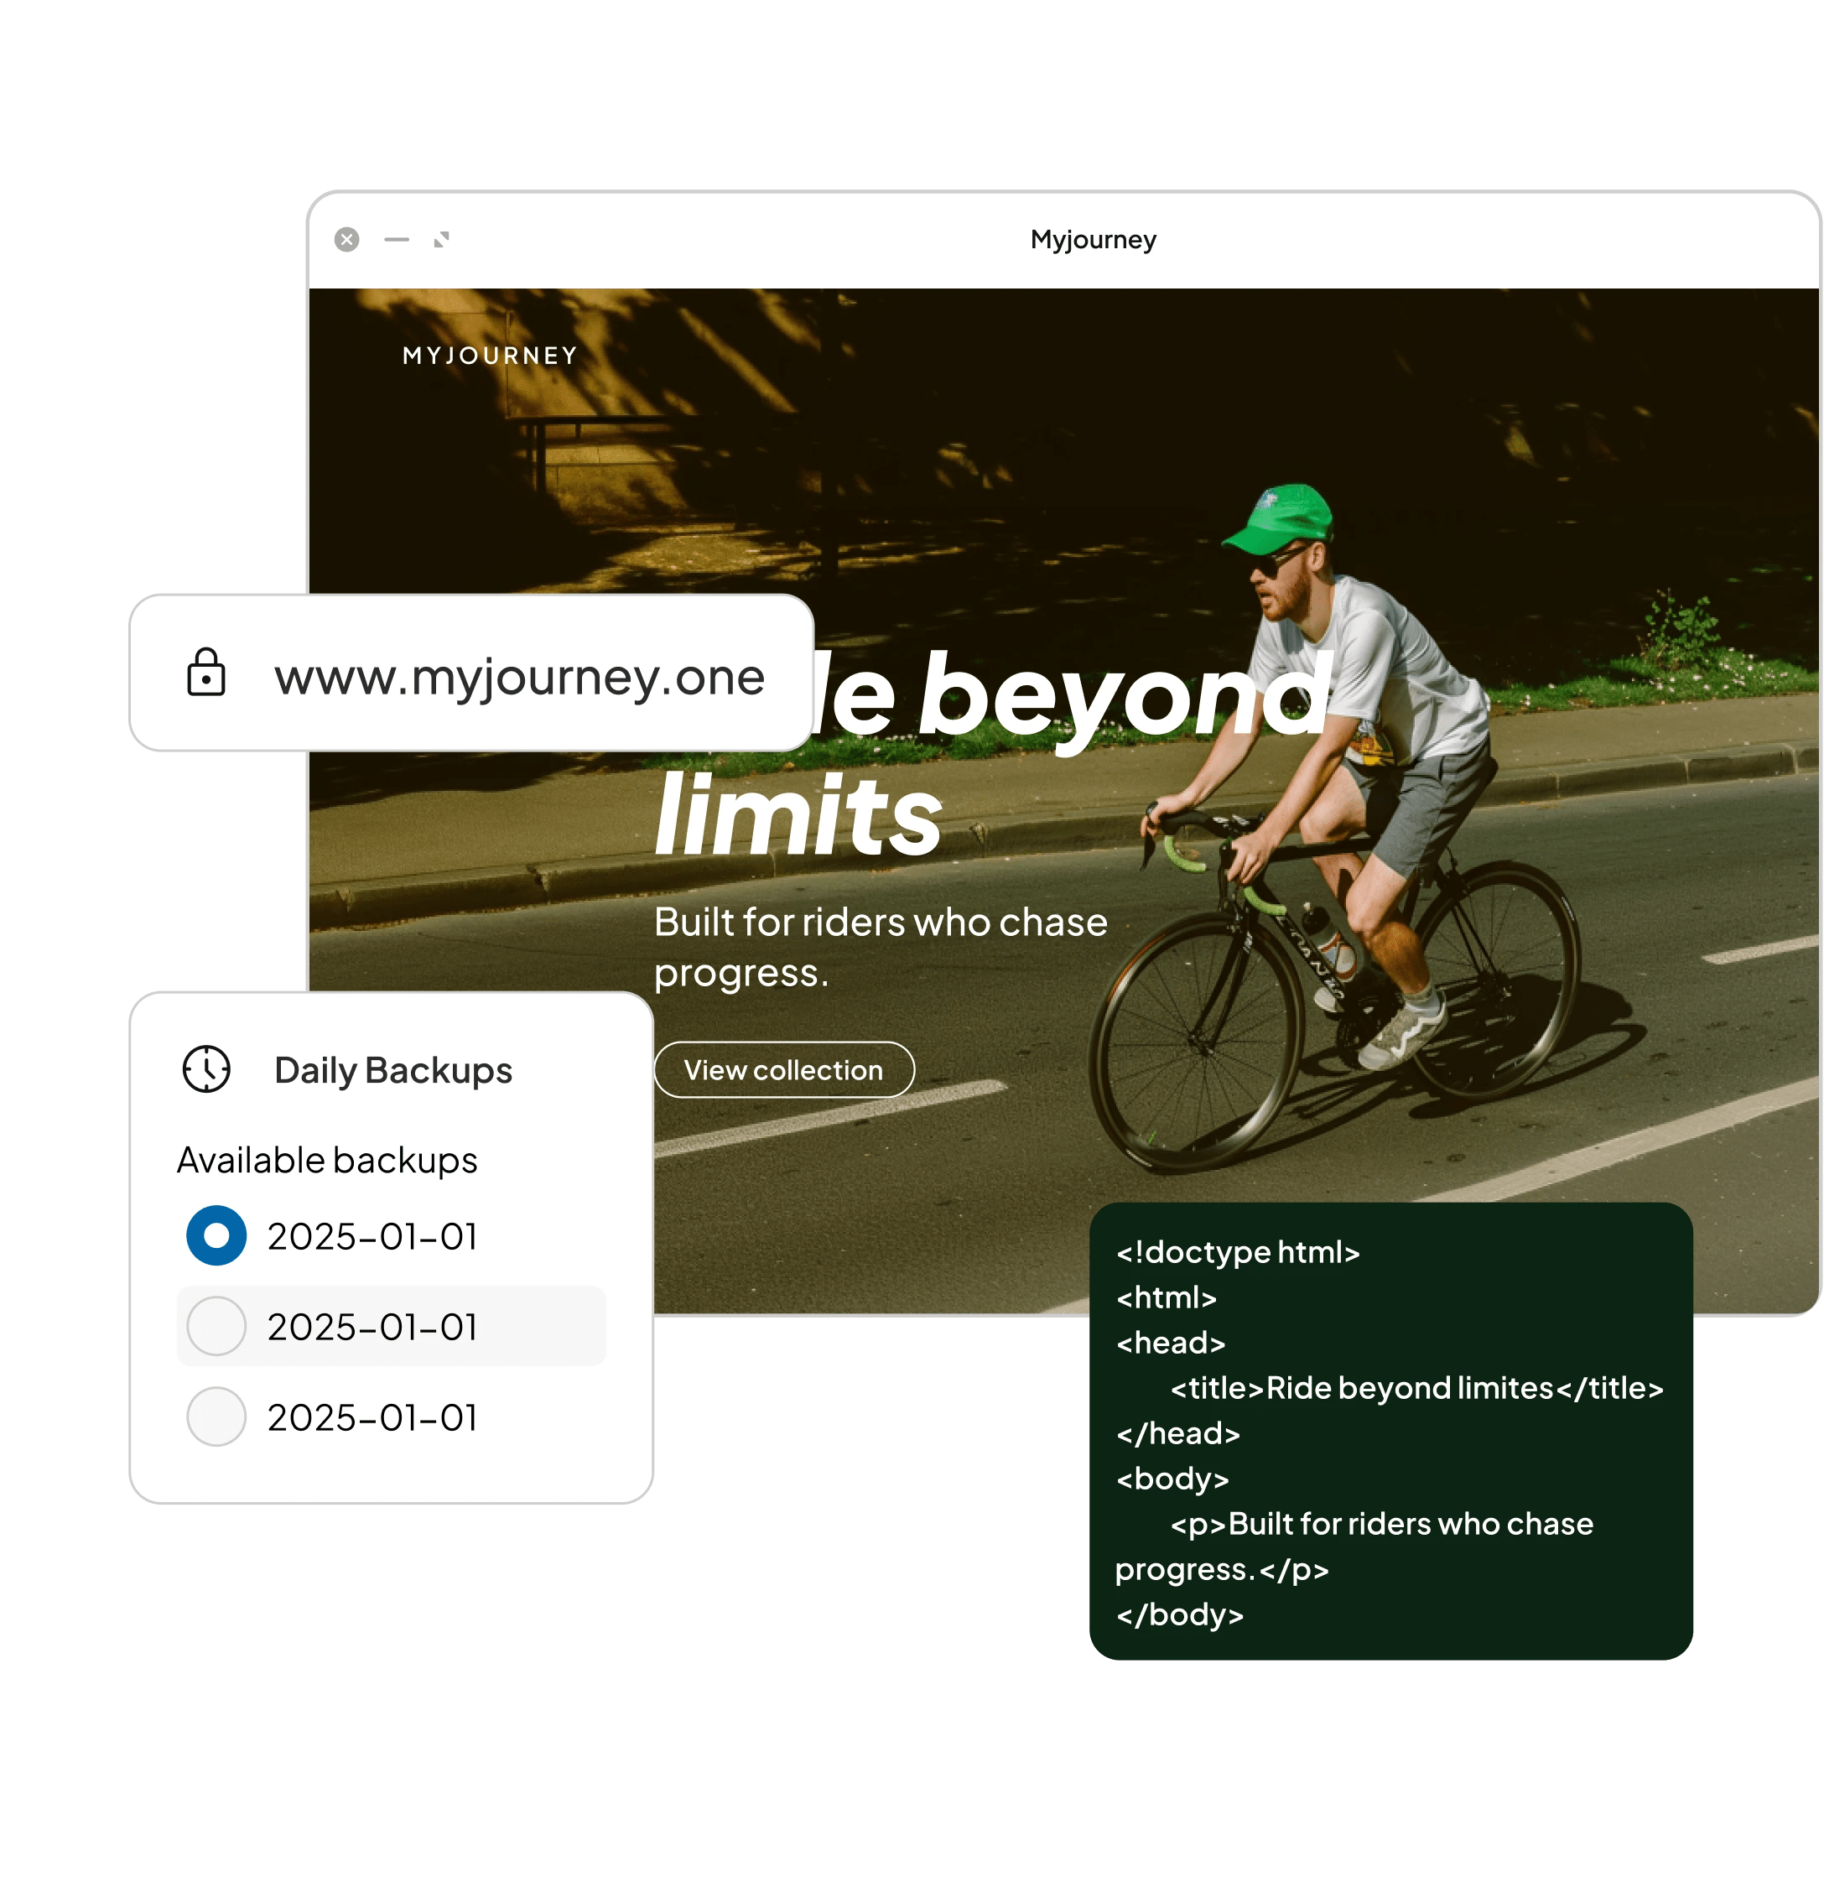
Task: Click the www.myjourney.one address field
Action: tap(519, 677)
